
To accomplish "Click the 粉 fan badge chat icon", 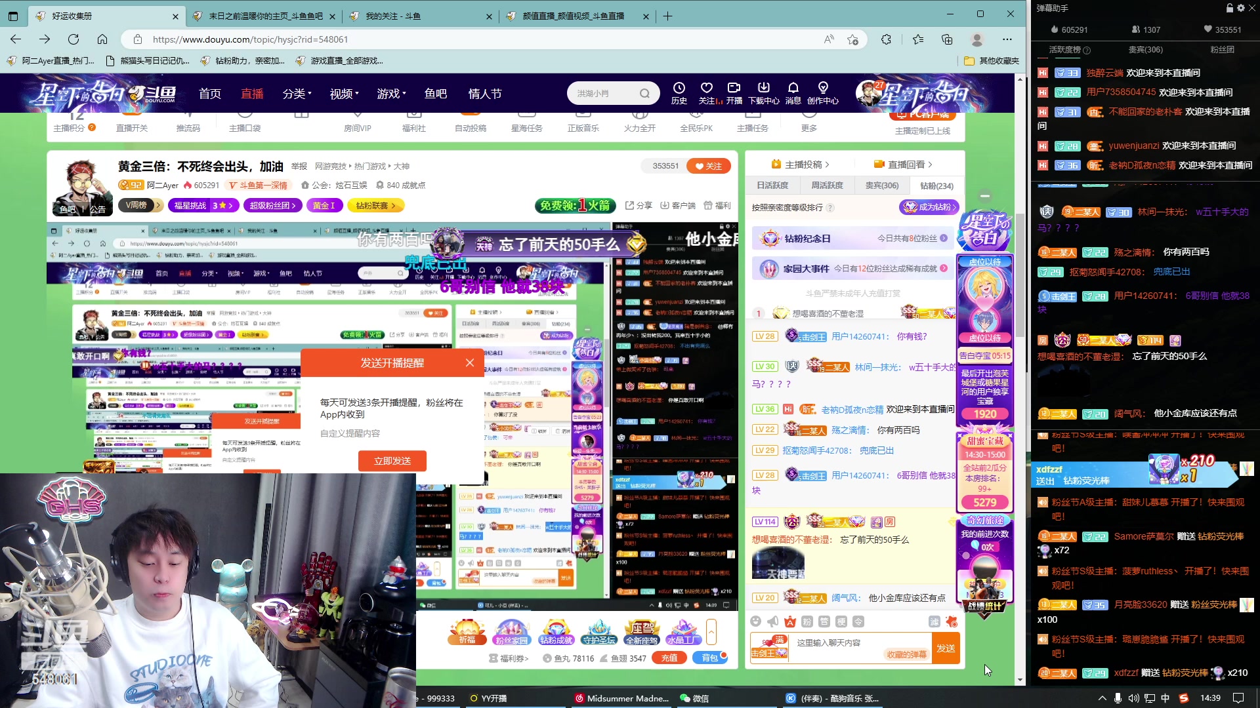I will coord(807,621).
